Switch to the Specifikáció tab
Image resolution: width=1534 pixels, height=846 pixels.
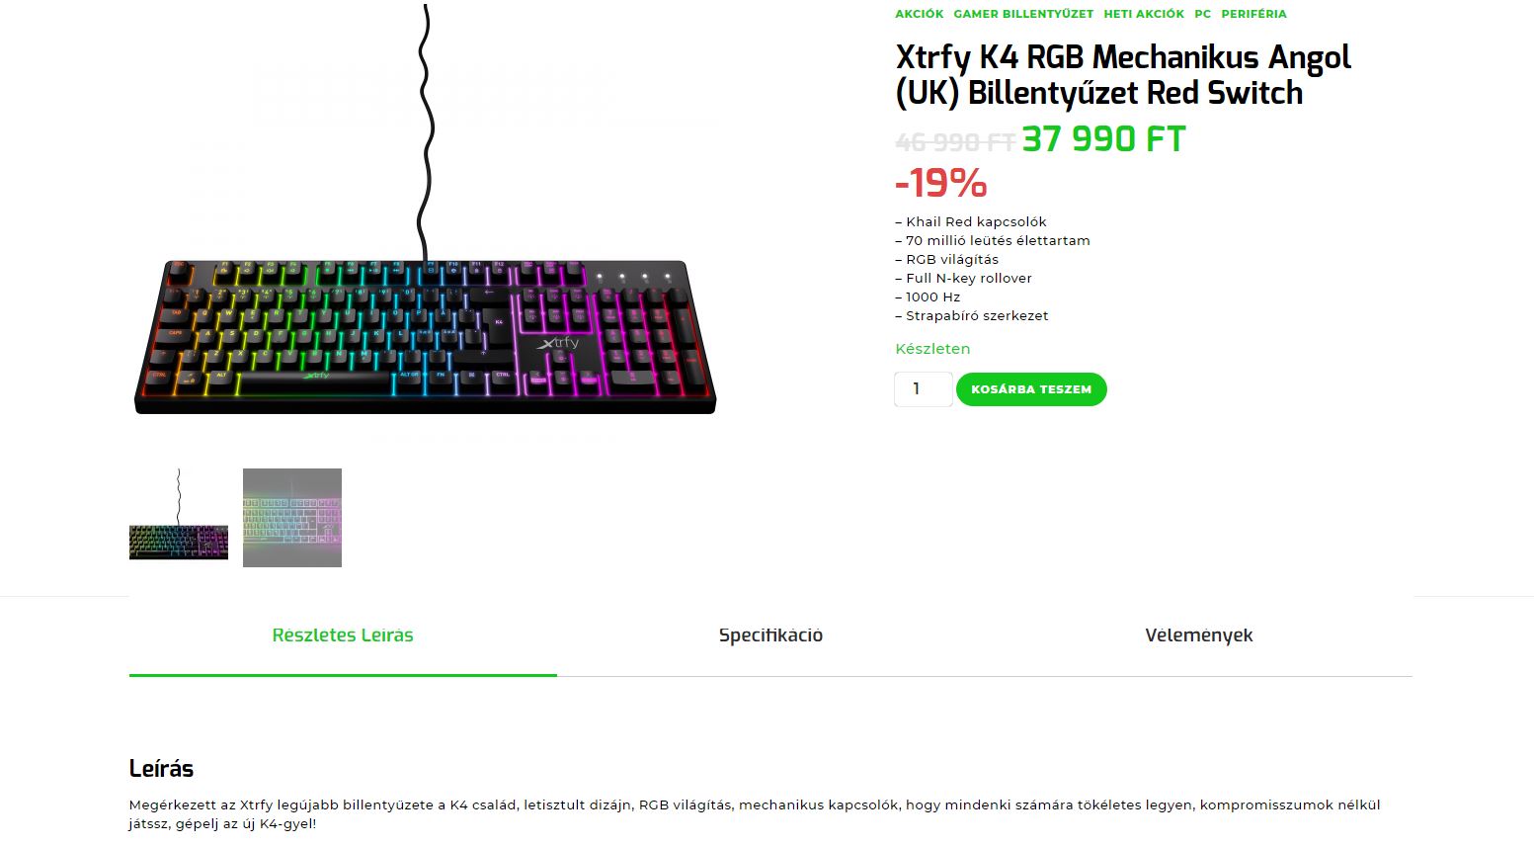pyautogui.click(x=770, y=635)
